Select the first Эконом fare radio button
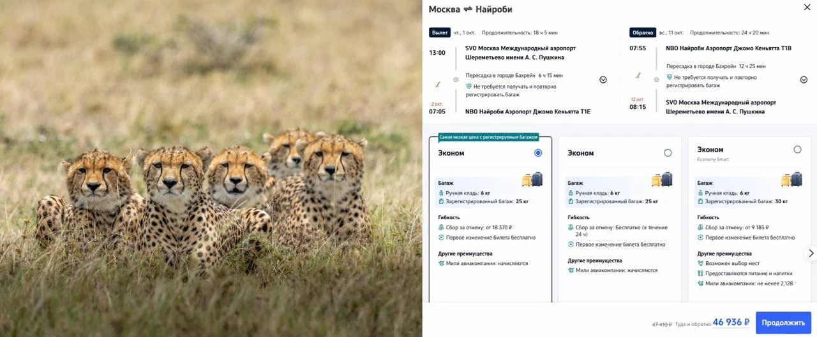The width and height of the screenshot is (817, 337). pos(538,153)
